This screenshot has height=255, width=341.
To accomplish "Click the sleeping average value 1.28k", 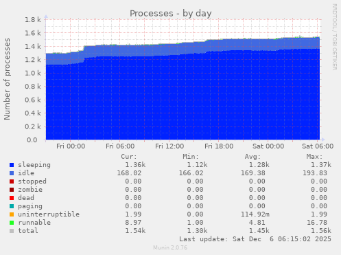I will [x=259, y=165].
